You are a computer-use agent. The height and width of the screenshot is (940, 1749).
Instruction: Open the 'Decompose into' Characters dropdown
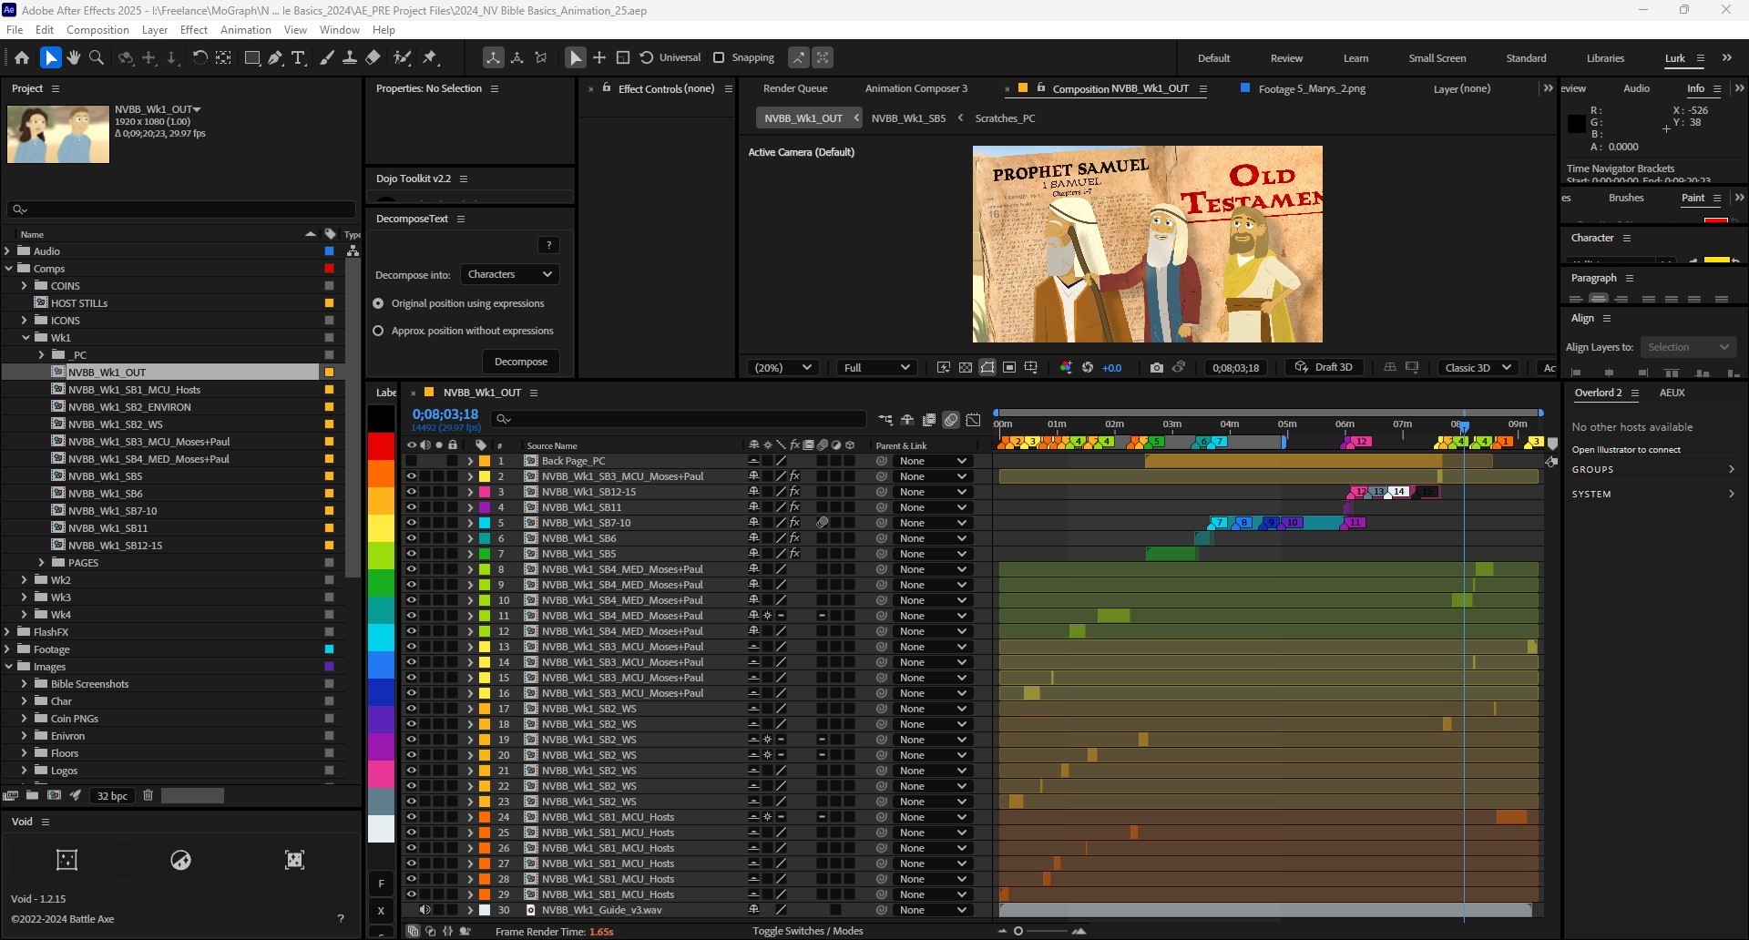coord(509,274)
